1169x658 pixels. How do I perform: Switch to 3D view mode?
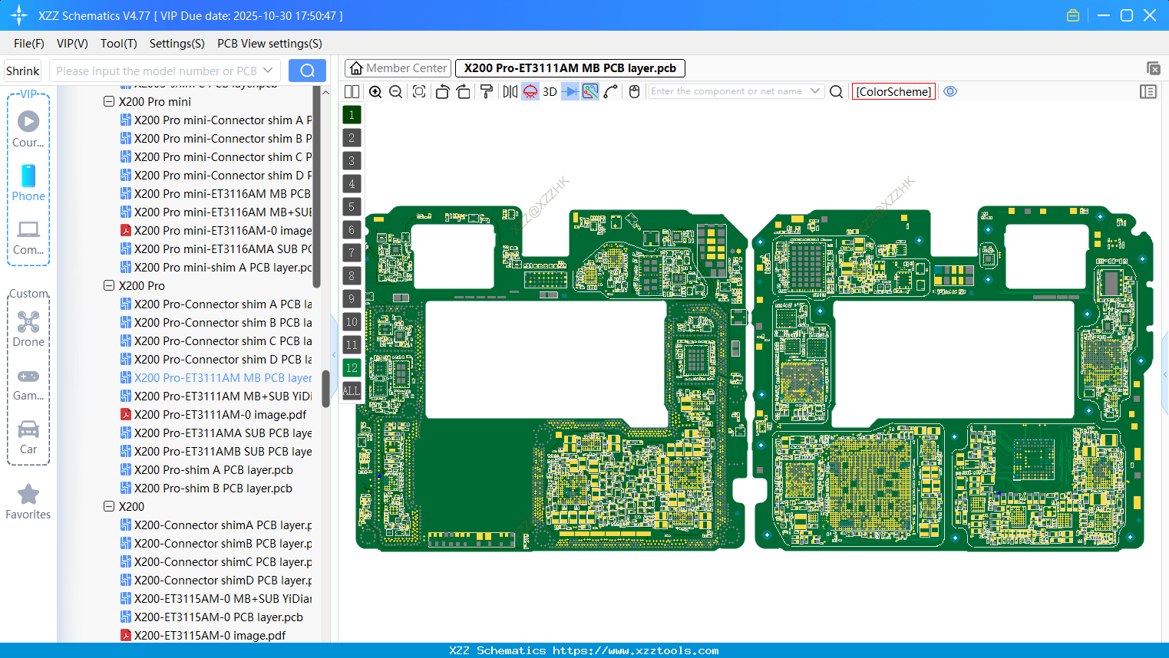coord(548,91)
